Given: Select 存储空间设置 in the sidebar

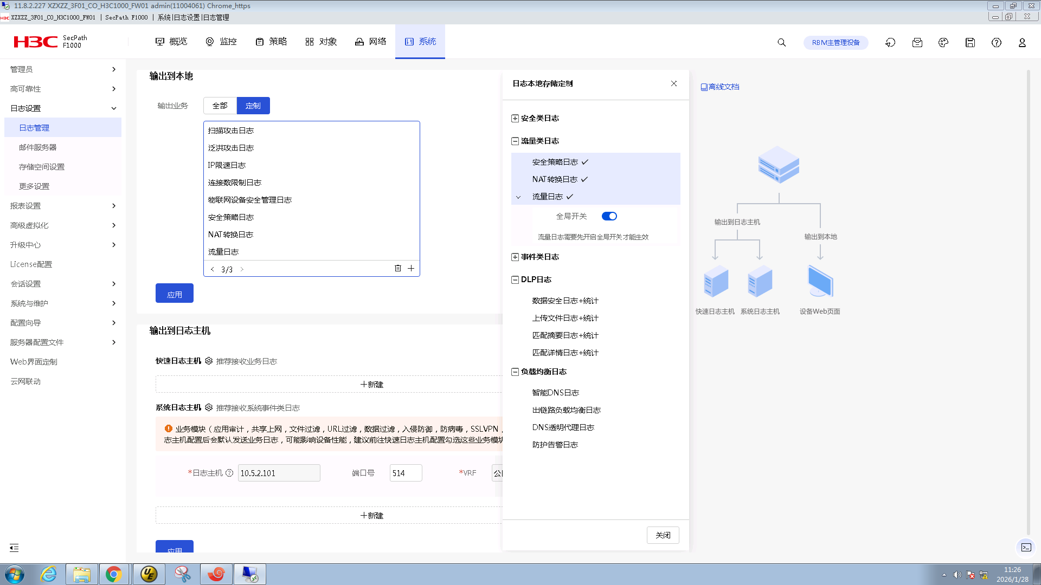Looking at the screenshot, I should pyautogui.click(x=42, y=167).
